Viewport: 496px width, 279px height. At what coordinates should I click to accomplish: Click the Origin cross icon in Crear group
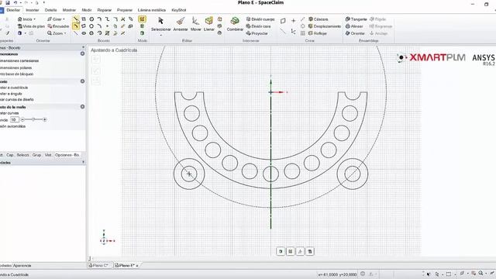[293, 21]
